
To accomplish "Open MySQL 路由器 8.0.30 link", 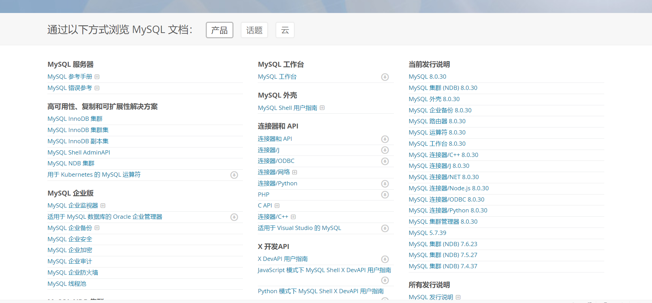I will pos(437,121).
